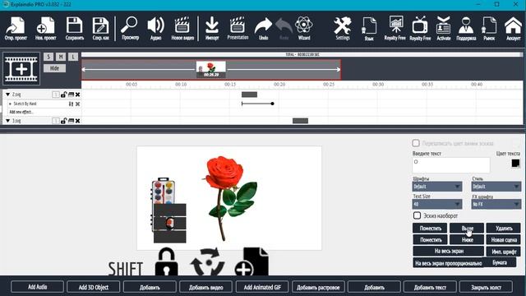Viewport: 526px width, 296px height.
Task: Open the Просмотр preview tool
Action: pyautogui.click(x=130, y=28)
